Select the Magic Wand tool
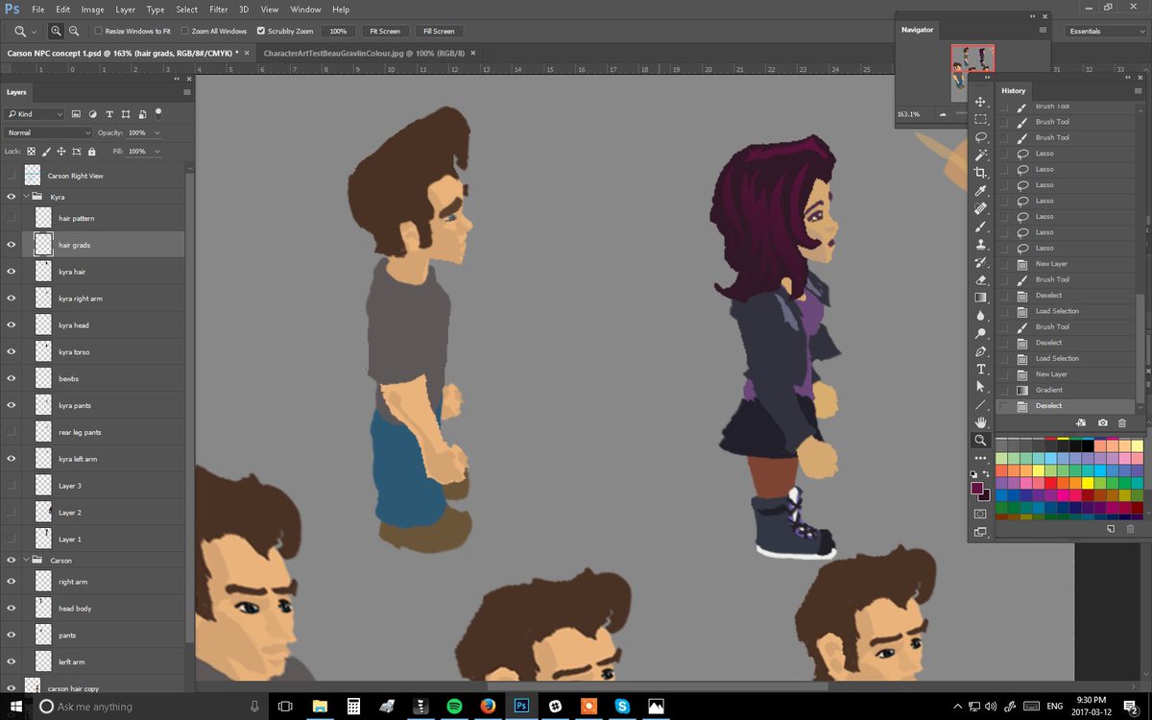Viewport: 1152px width, 720px height. 980,155
